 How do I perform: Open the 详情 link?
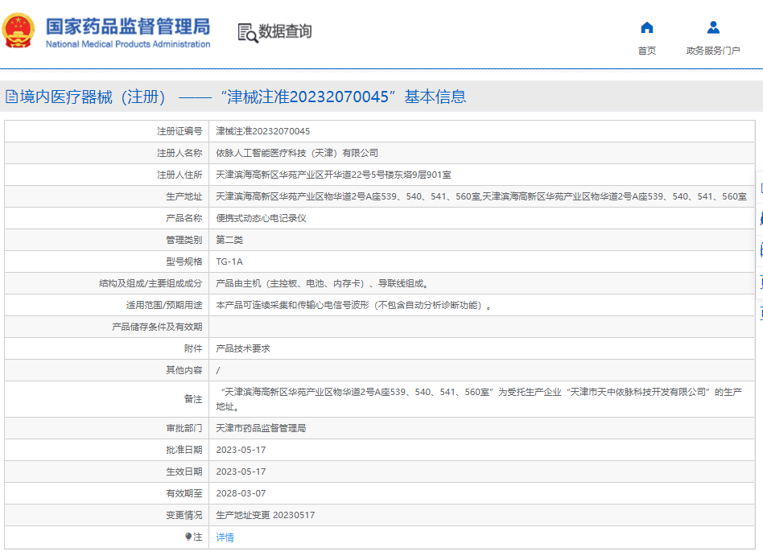point(225,537)
